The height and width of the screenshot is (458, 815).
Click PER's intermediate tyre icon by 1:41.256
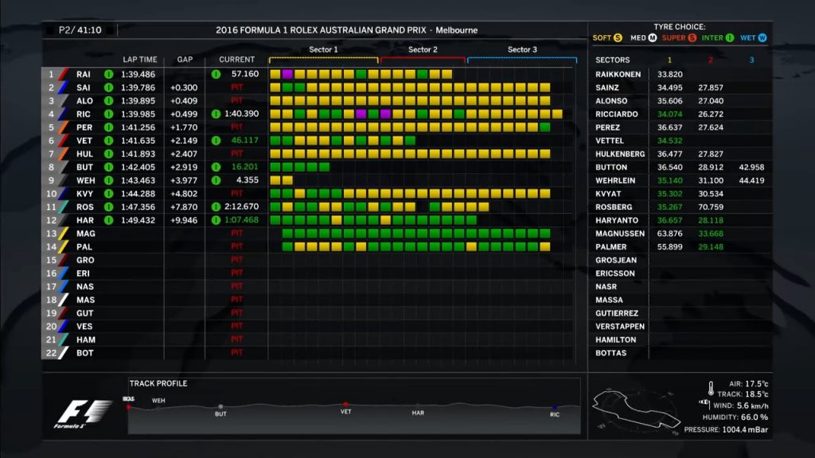(x=108, y=127)
